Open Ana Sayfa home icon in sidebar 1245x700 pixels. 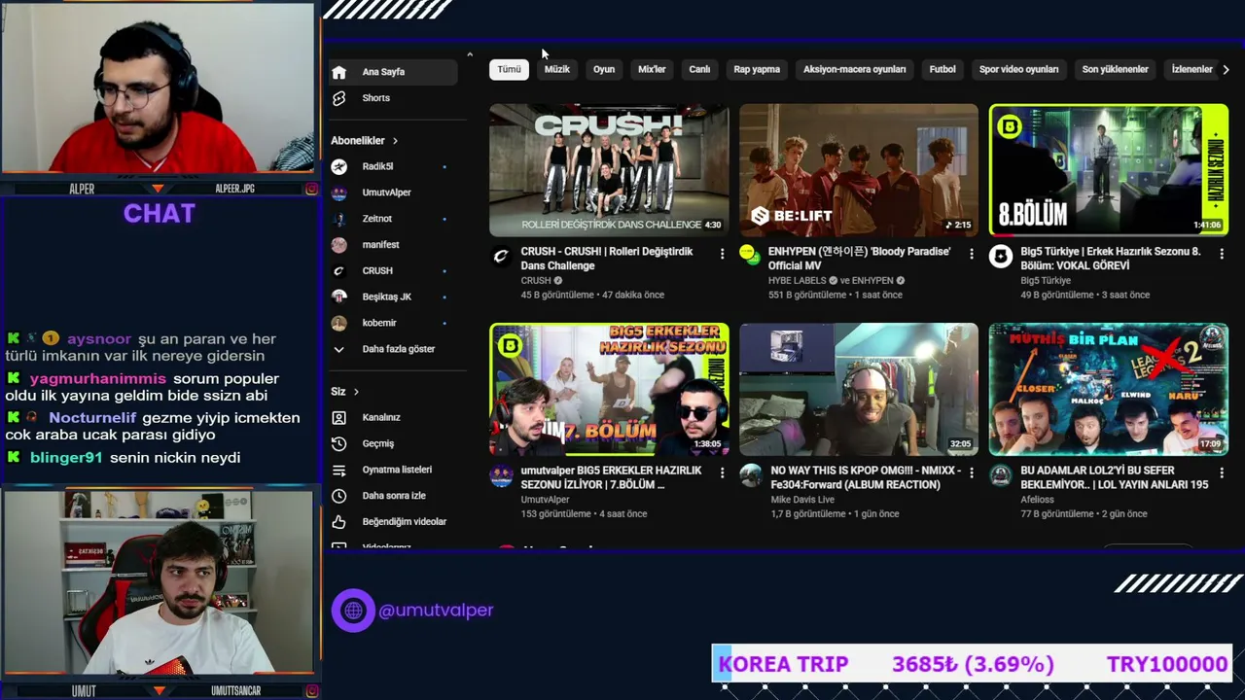338,72
